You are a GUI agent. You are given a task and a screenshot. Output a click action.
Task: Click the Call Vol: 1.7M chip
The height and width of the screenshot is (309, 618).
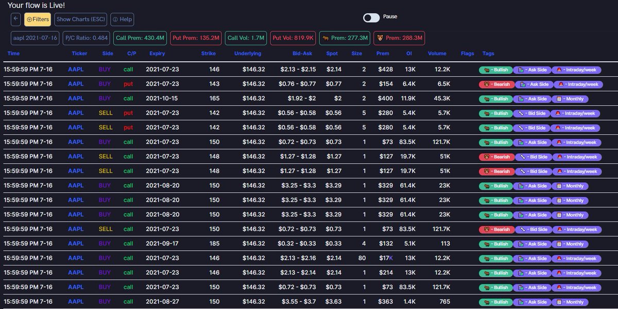click(x=246, y=38)
